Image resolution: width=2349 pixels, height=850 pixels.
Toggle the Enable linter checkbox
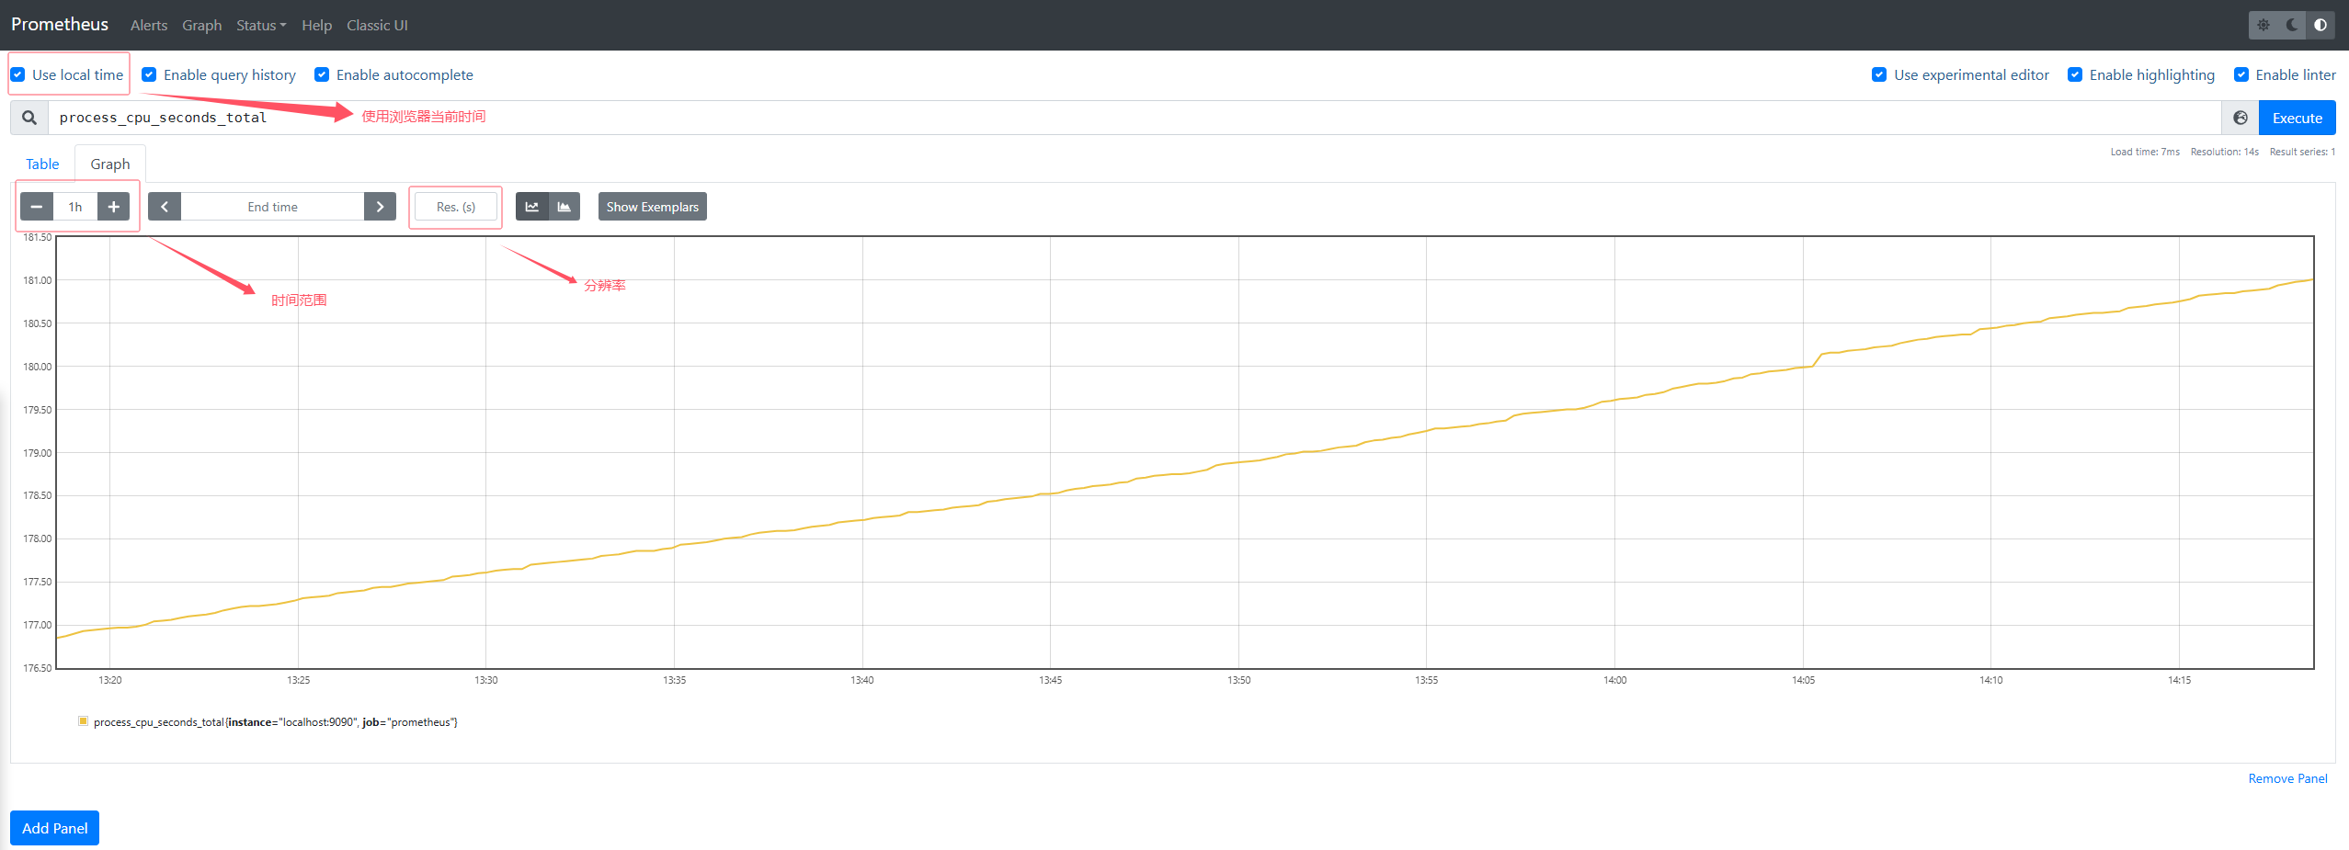(2241, 74)
